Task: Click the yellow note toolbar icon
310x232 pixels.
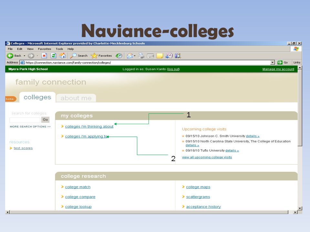Action: coord(160,56)
